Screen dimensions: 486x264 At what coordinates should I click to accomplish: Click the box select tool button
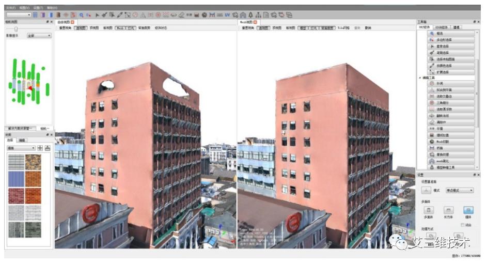coord(451,33)
